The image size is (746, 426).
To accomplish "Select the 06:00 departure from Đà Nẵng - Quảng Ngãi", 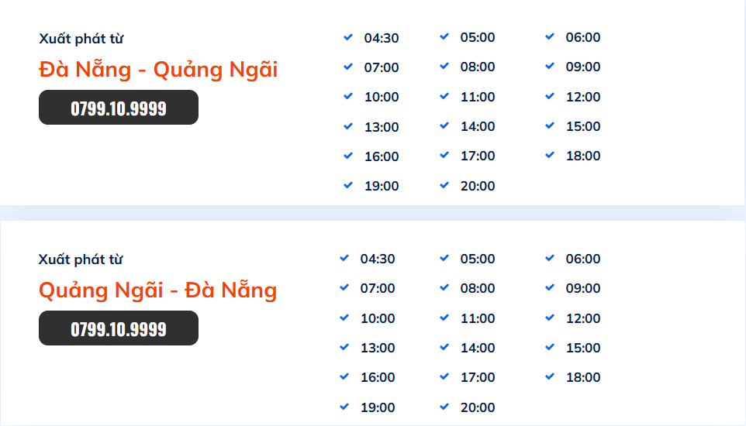I will click(x=583, y=37).
